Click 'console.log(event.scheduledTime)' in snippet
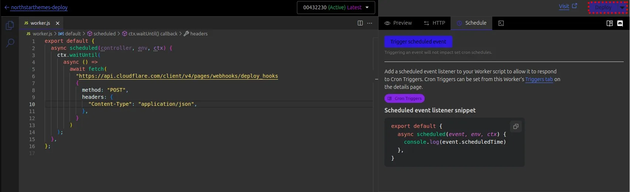The image size is (630, 192). point(455,142)
